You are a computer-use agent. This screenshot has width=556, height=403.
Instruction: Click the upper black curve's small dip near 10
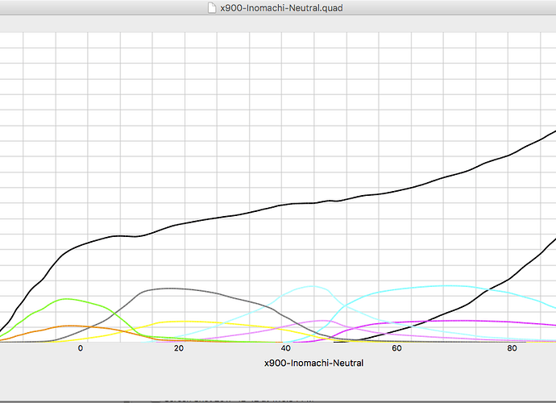[x=137, y=236]
